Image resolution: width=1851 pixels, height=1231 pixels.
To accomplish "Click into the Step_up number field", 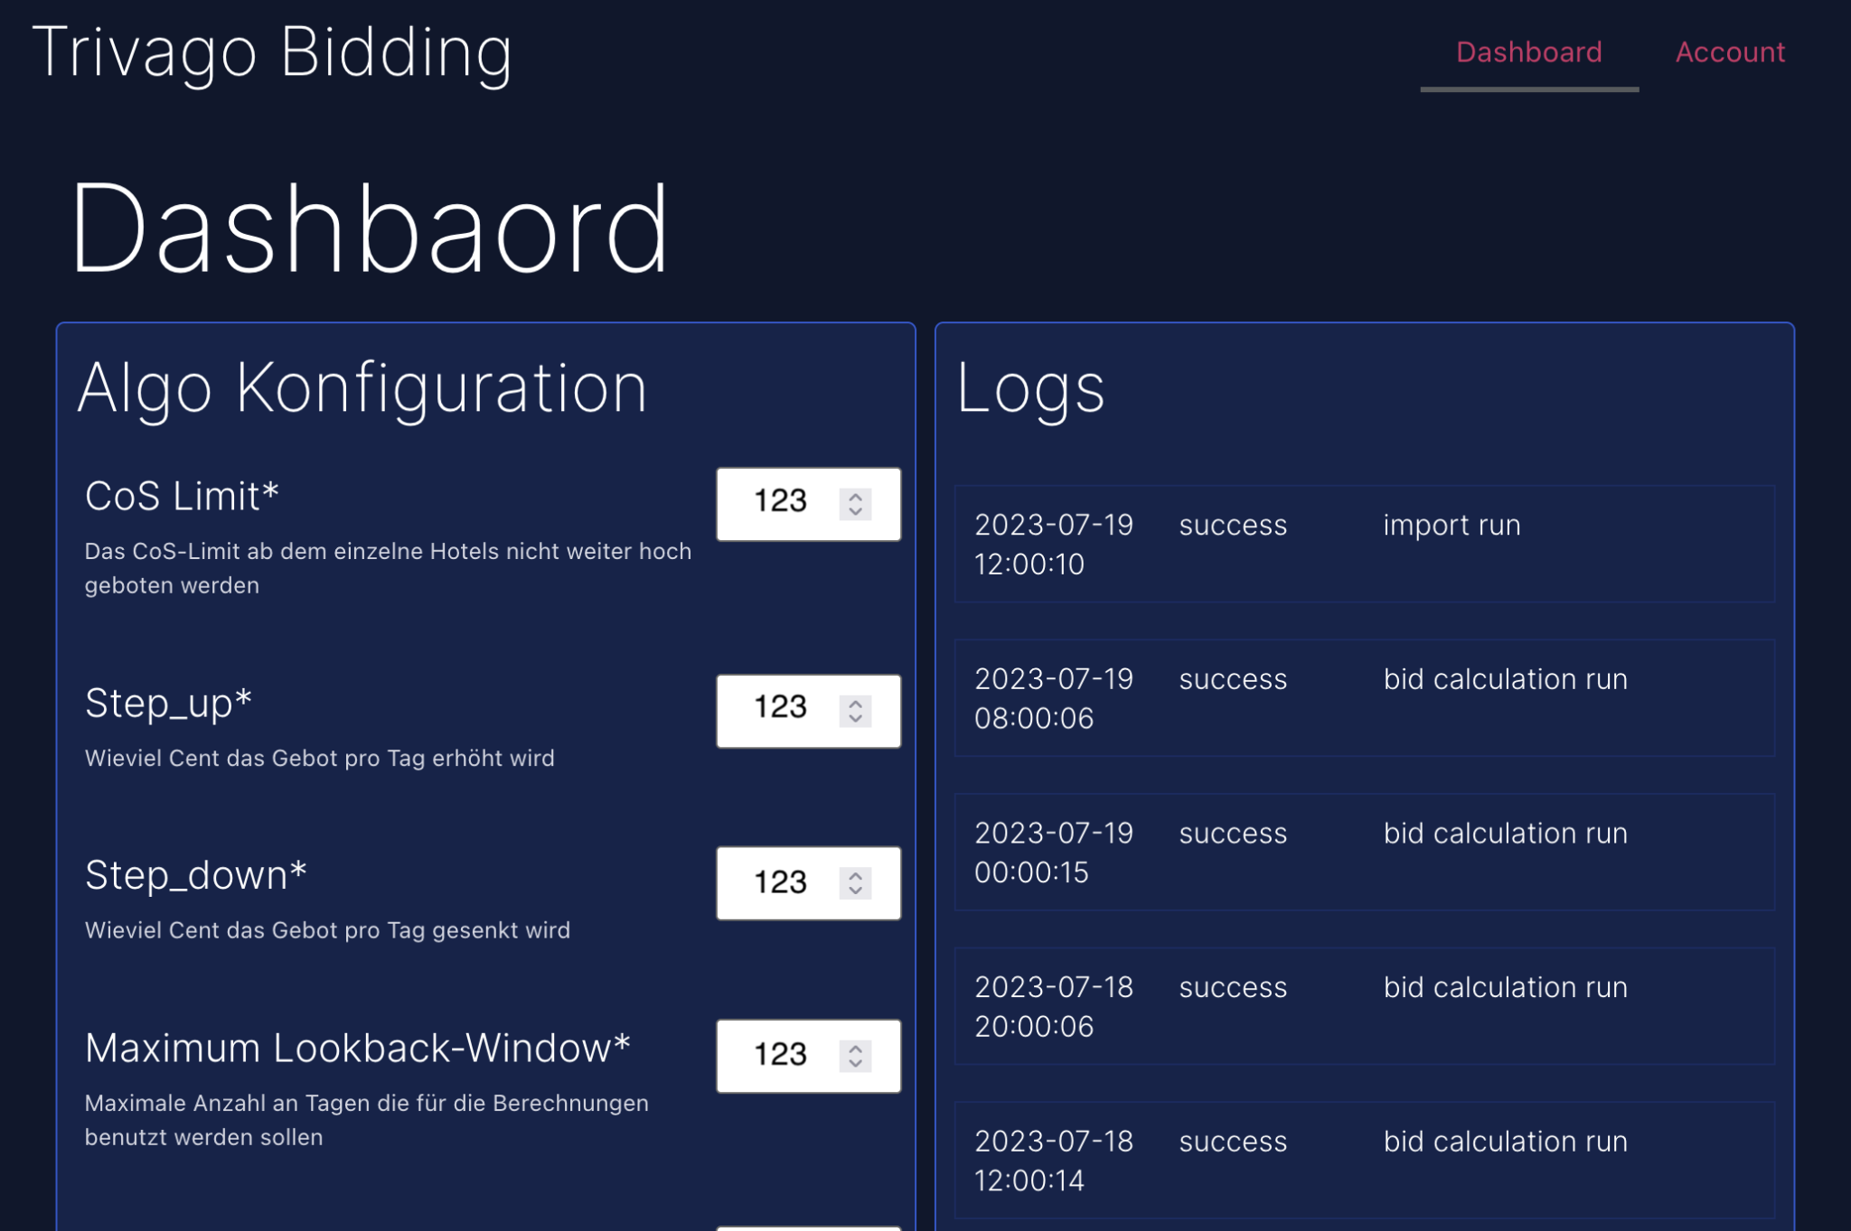I will pos(779,710).
